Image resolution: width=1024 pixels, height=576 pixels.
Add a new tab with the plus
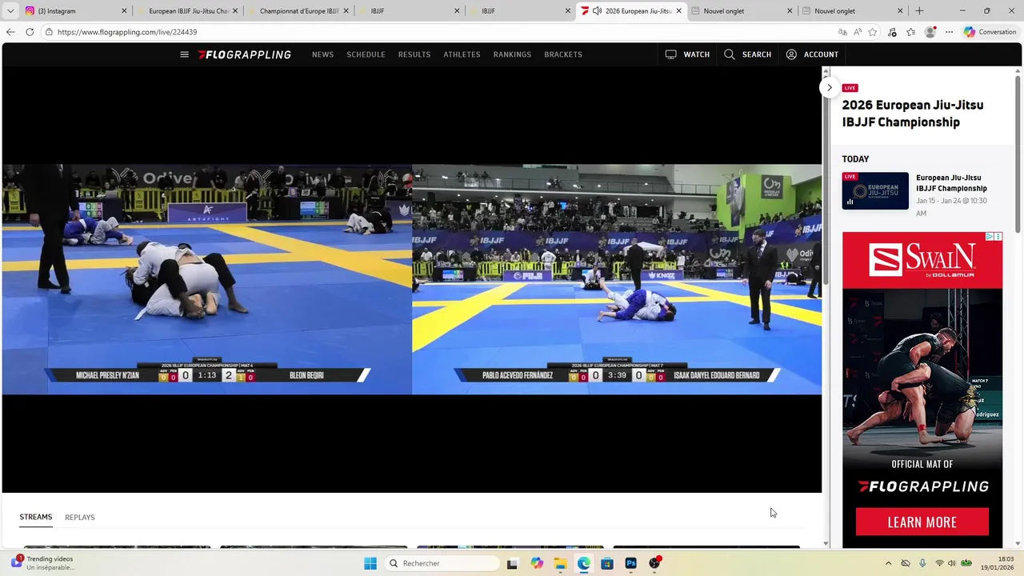point(919,10)
